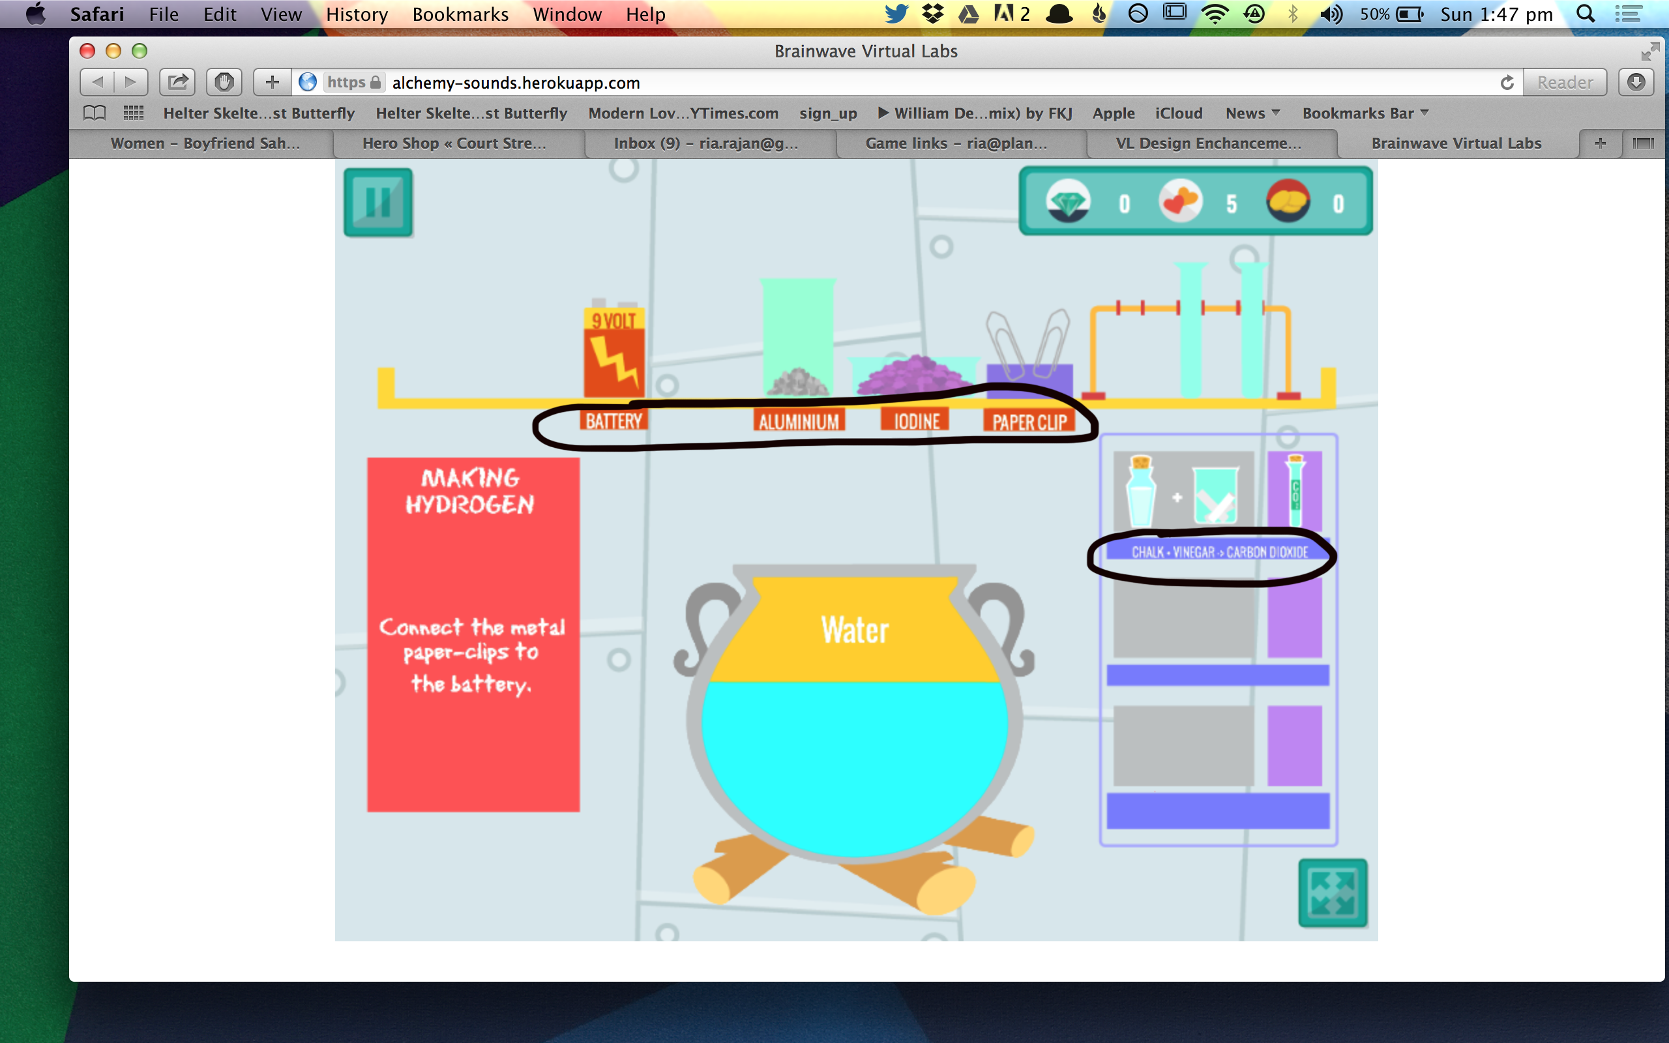Click the Safari privacy hand extension button

[224, 82]
